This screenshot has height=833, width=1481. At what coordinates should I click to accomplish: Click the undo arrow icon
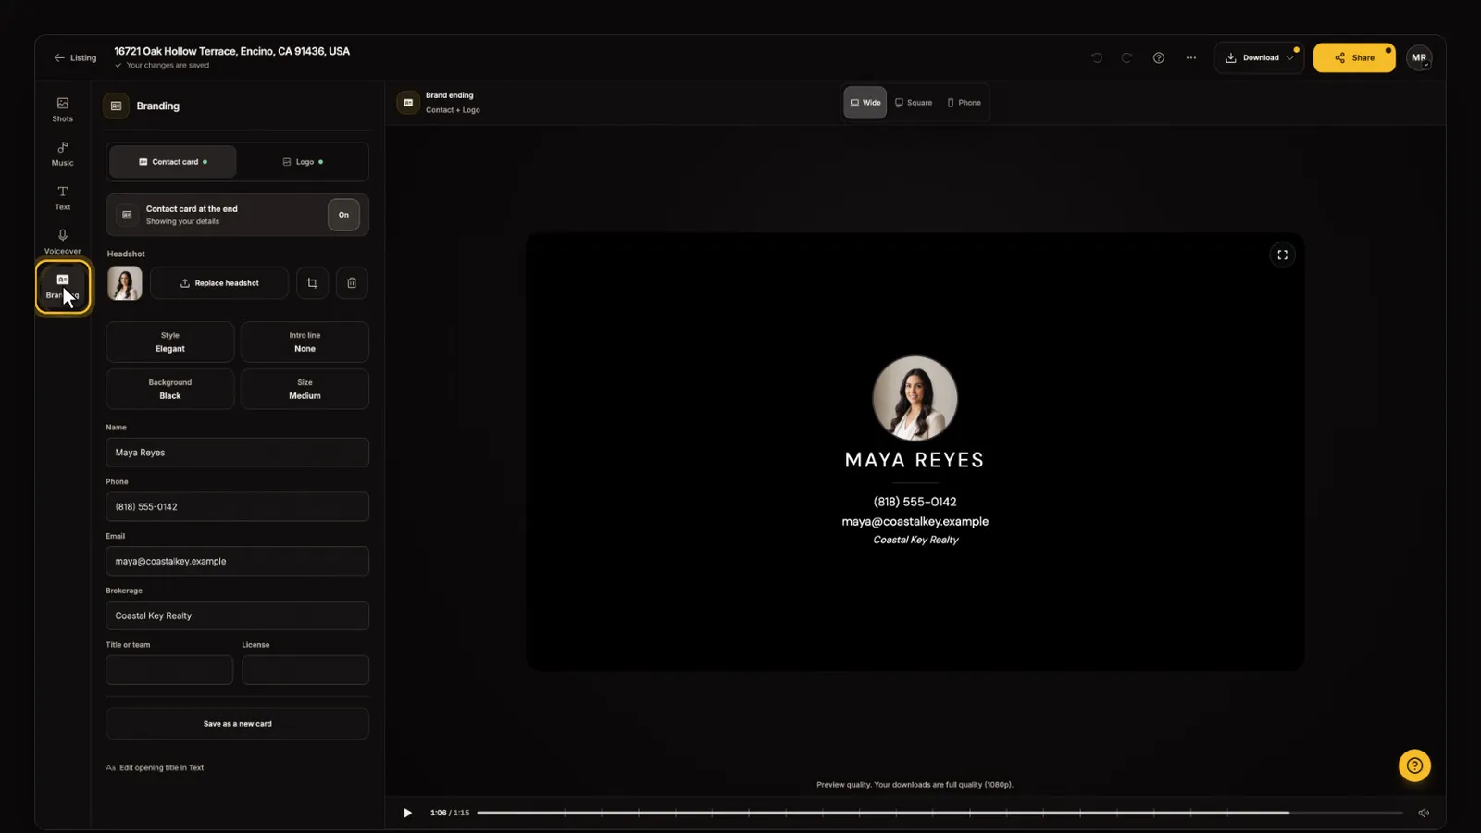pos(1097,57)
